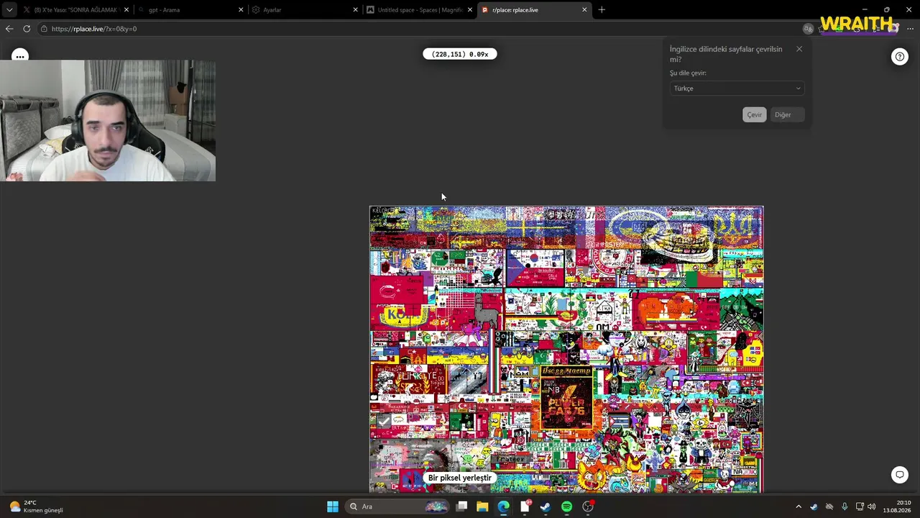Switch to Untitled space Magnific tab
Screen dimensions: 920x518
tap(418, 10)
